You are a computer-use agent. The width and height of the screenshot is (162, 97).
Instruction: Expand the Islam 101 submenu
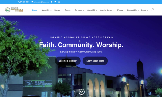click(96, 10)
